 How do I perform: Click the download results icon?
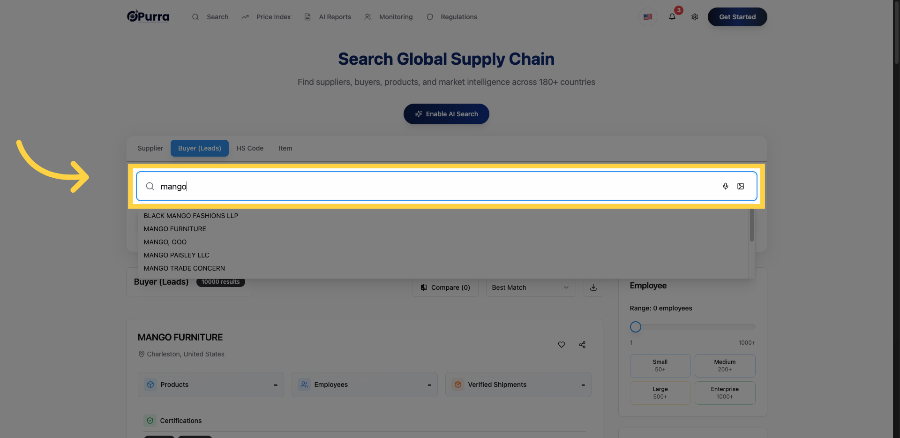[x=593, y=287]
